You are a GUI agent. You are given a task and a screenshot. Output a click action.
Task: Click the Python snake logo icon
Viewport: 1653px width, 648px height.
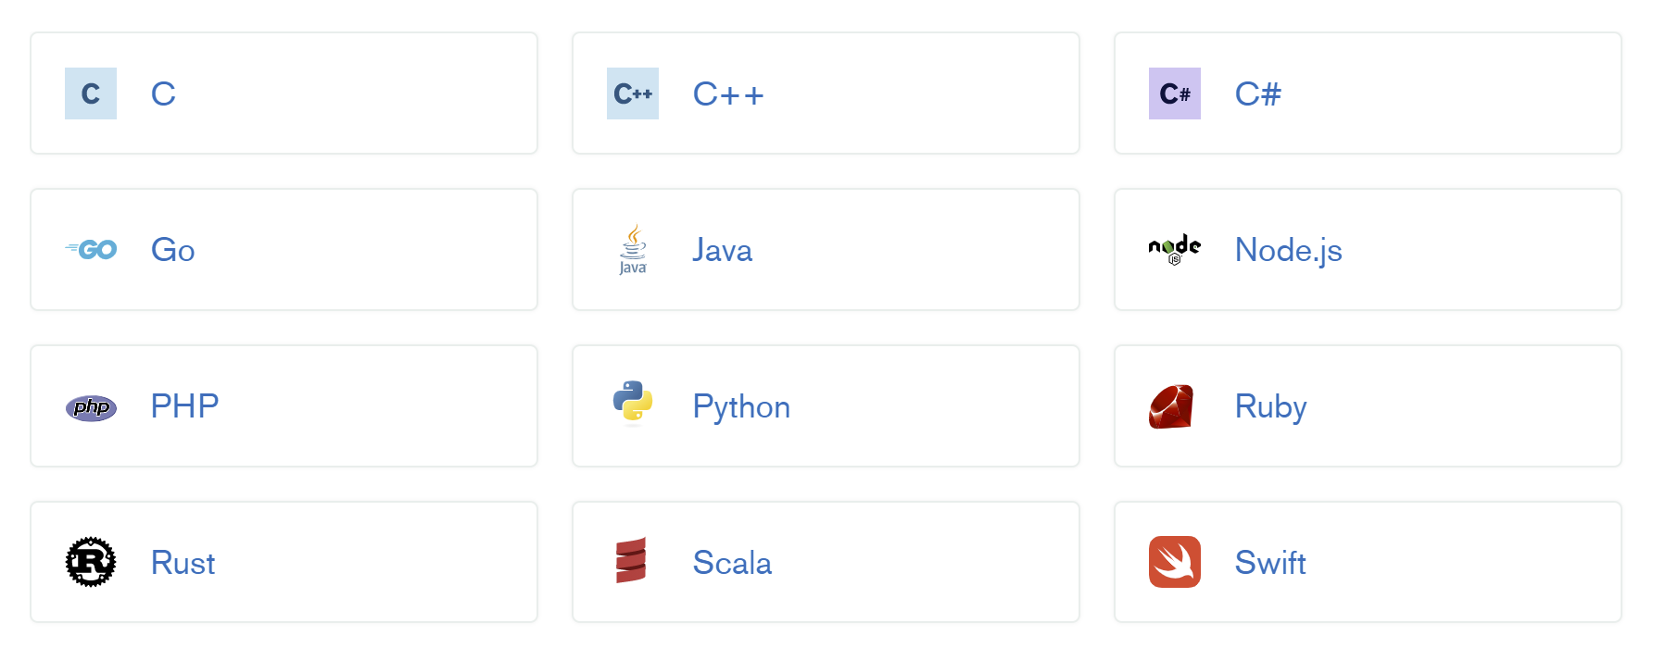pyautogui.click(x=633, y=403)
